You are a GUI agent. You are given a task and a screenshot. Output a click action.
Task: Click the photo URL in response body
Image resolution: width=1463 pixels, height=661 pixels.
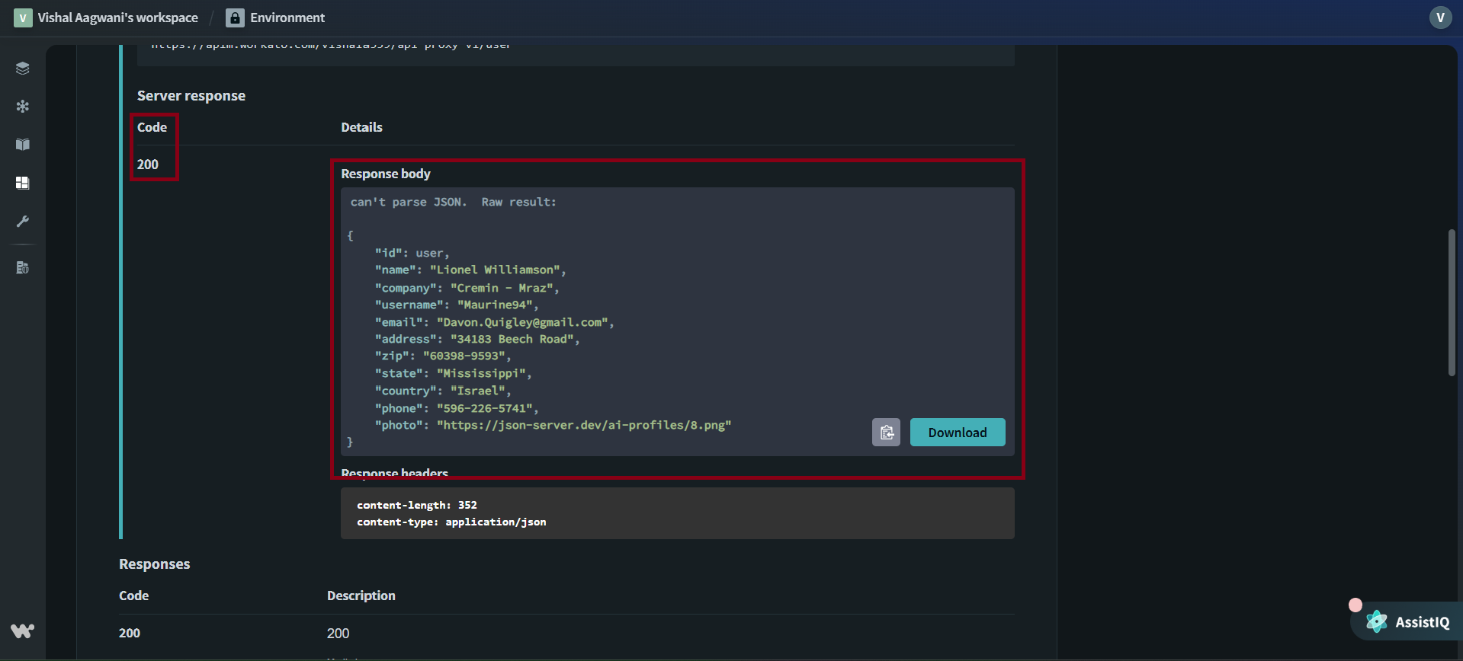(x=583, y=425)
